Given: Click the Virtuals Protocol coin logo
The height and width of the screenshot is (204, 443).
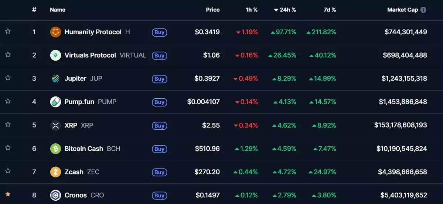Looking at the screenshot, I should point(55,55).
